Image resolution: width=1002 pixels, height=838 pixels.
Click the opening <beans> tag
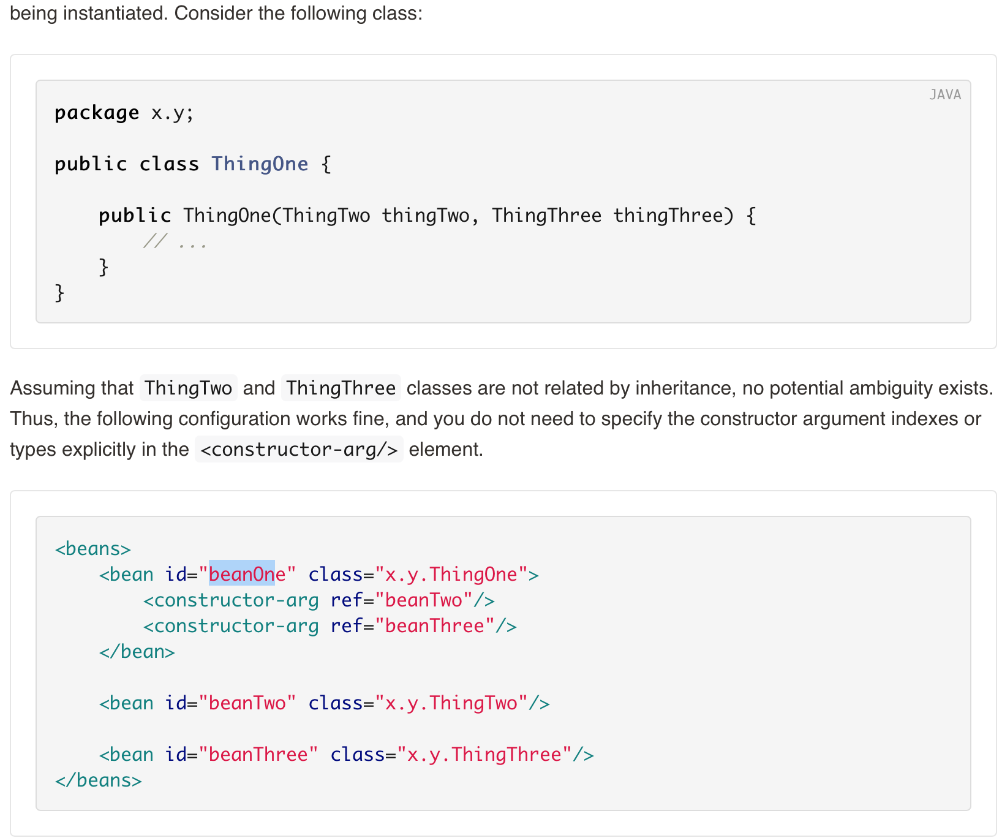click(93, 549)
